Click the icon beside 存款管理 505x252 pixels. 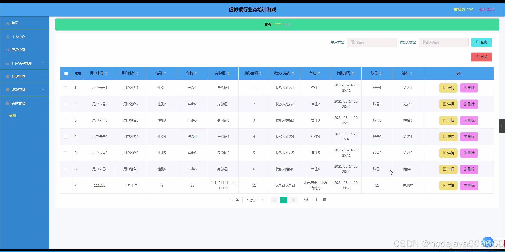(8, 77)
